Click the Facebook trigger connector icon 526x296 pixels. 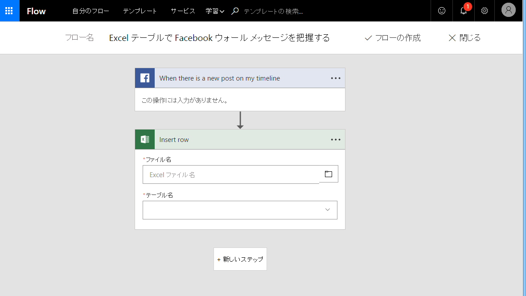pos(144,78)
